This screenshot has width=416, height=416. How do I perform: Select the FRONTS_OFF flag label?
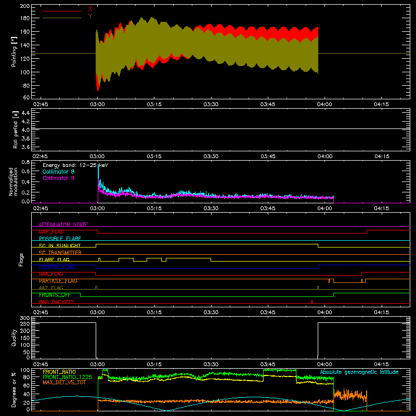(x=55, y=295)
